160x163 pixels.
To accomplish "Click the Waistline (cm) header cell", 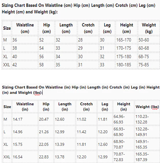I will 25,28.
